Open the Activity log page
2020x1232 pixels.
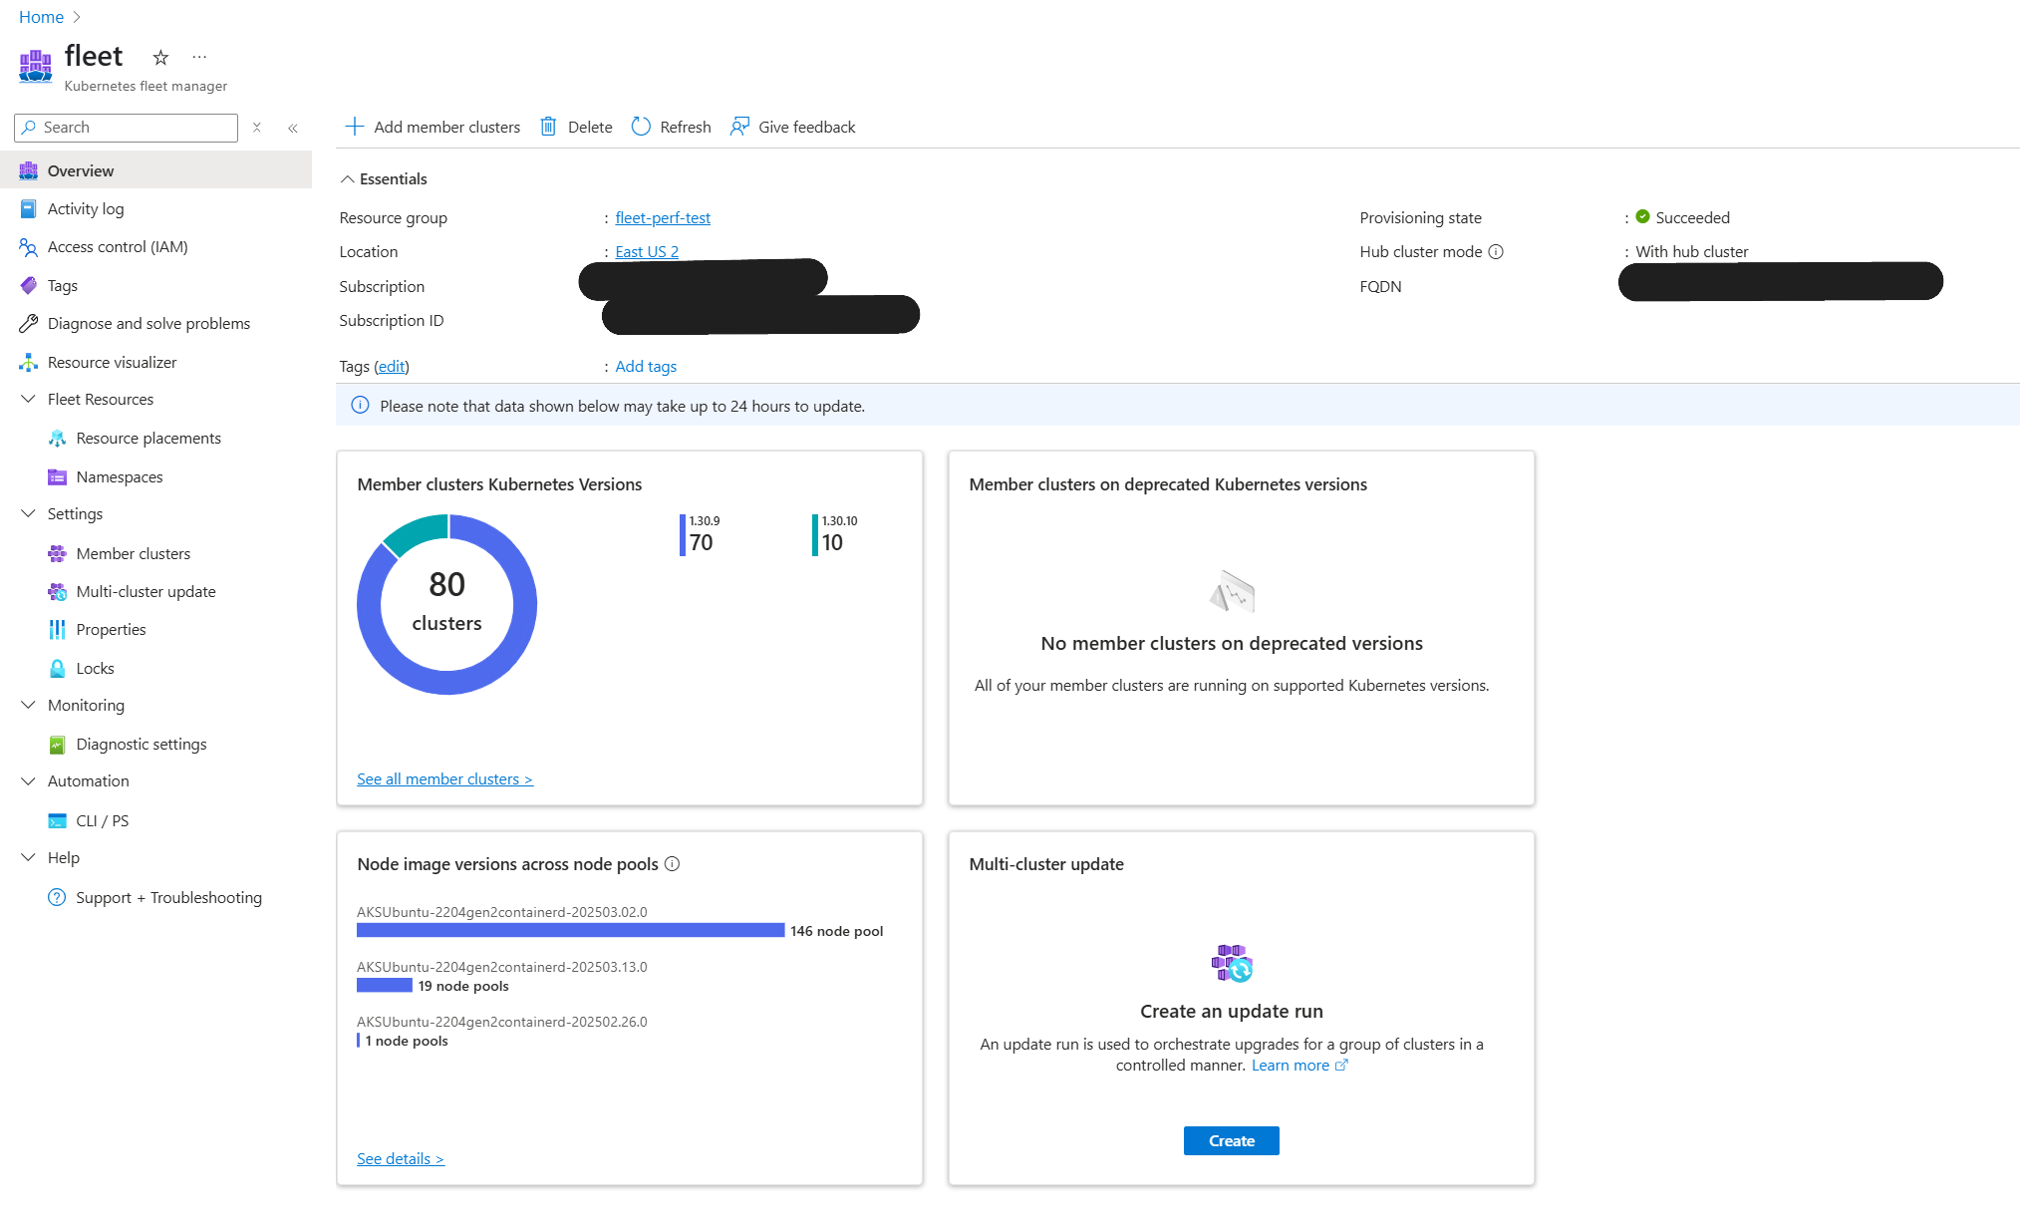coord(86,208)
